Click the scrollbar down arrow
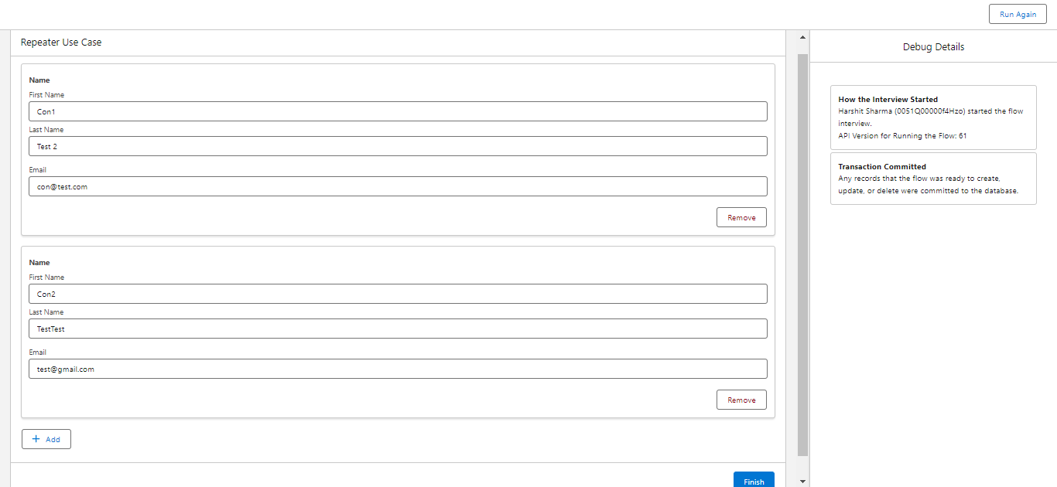The image size is (1057, 487). [802, 481]
